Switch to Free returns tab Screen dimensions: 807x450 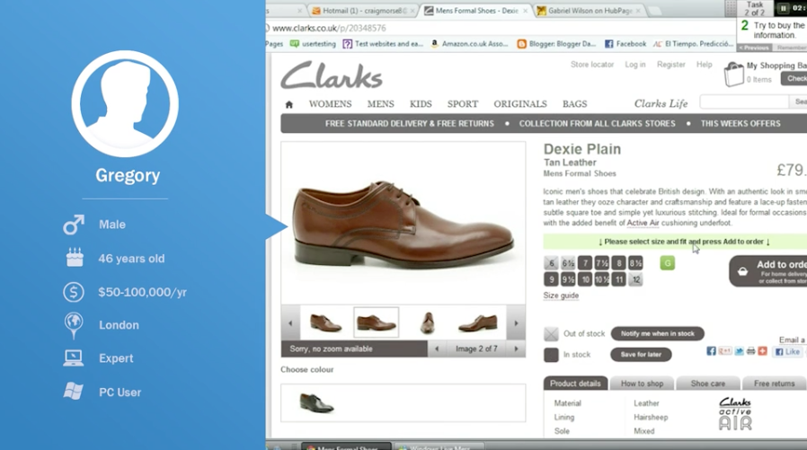[x=774, y=384]
